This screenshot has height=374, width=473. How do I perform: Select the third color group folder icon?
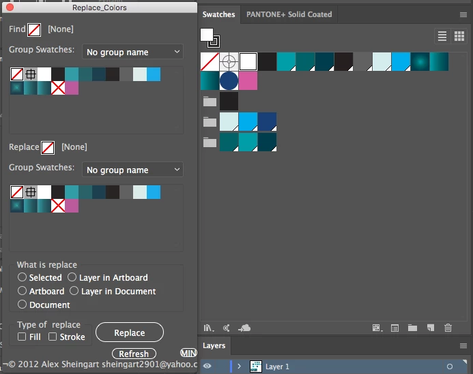click(x=210, y=142)
